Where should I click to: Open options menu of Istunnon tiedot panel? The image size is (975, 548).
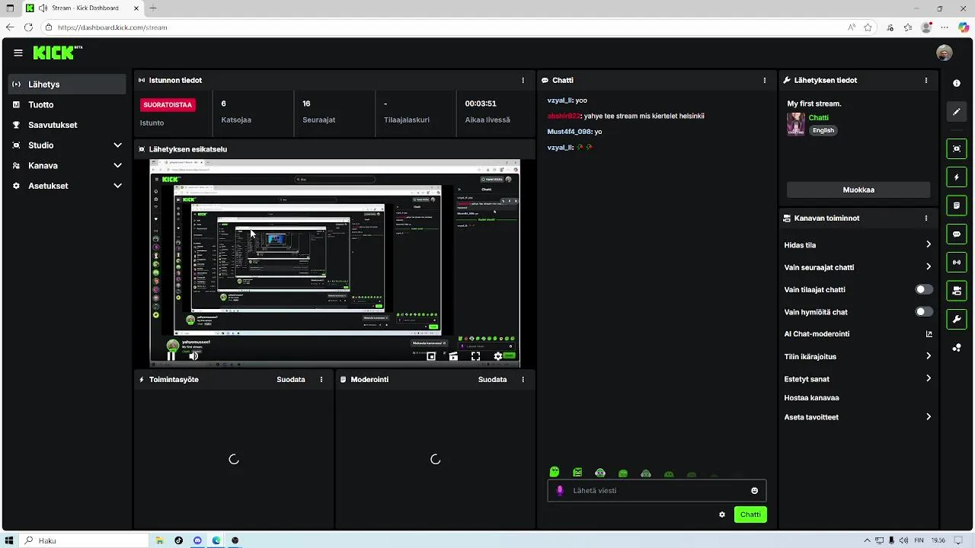click(x=523, y=80)
